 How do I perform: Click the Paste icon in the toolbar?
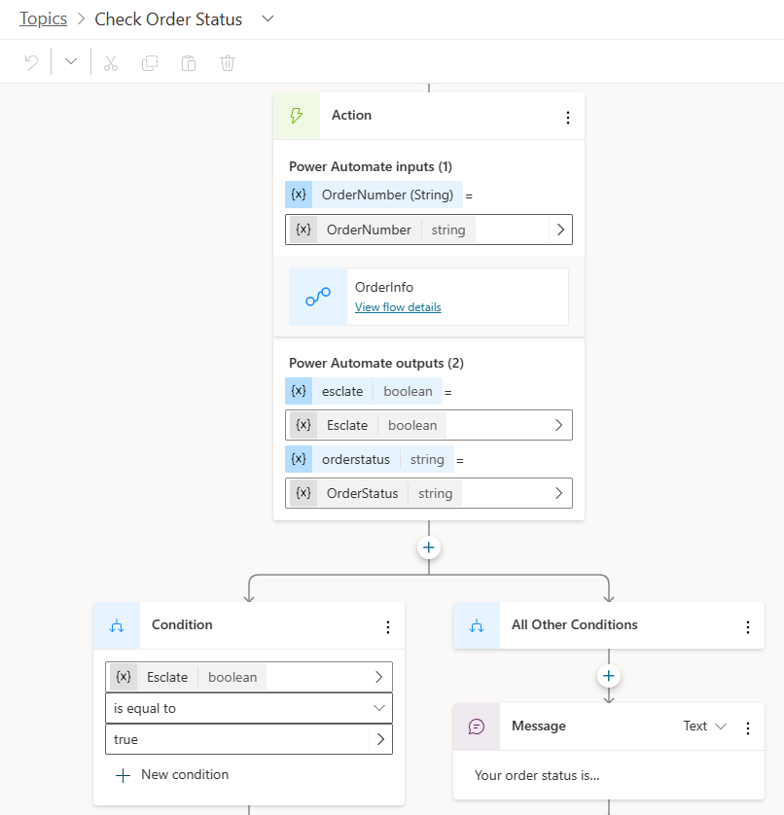pyautogui.click(x=189, y=61)
